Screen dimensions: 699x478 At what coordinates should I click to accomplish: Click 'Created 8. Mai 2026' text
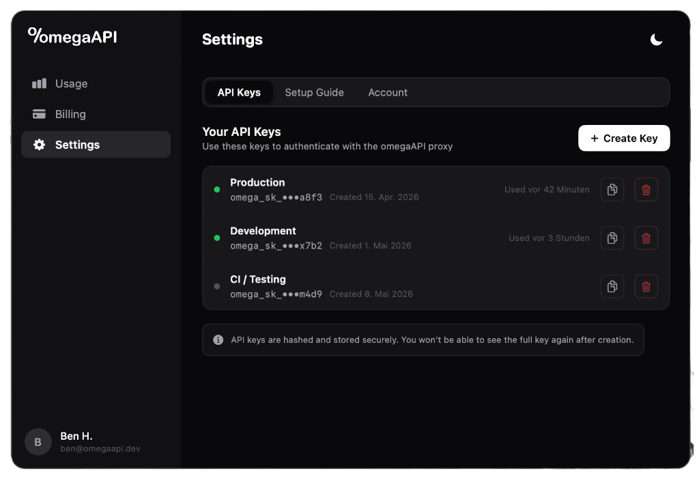click(x=371, y=294)
